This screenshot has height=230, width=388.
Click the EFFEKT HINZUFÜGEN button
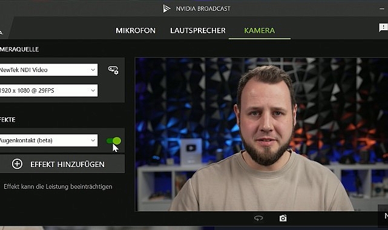coord(62,164)
